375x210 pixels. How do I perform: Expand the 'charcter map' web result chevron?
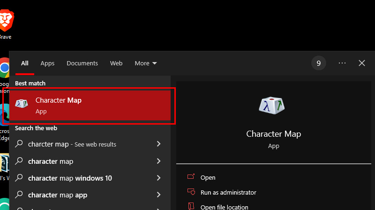[x=158, y=144]
